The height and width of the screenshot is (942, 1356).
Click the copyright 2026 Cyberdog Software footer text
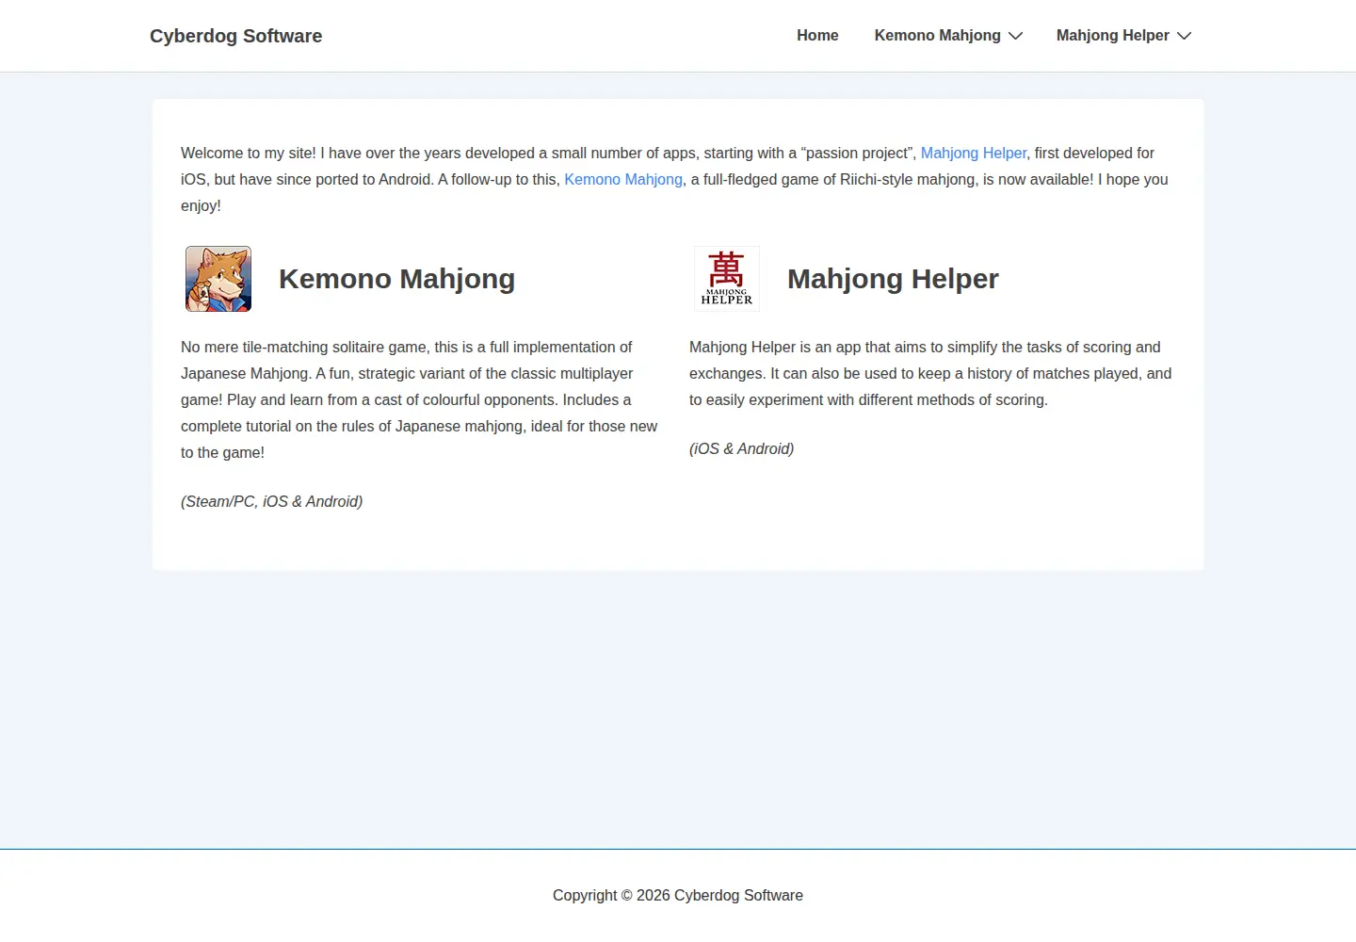[678, 895]
